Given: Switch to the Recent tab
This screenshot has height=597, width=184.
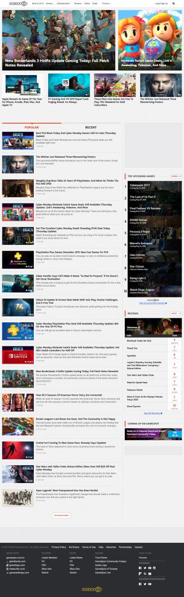Looking at the screenshot, I should tap(91, 127).
